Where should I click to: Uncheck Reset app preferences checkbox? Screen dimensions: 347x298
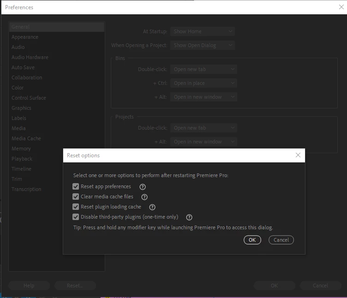pos(76,186)
